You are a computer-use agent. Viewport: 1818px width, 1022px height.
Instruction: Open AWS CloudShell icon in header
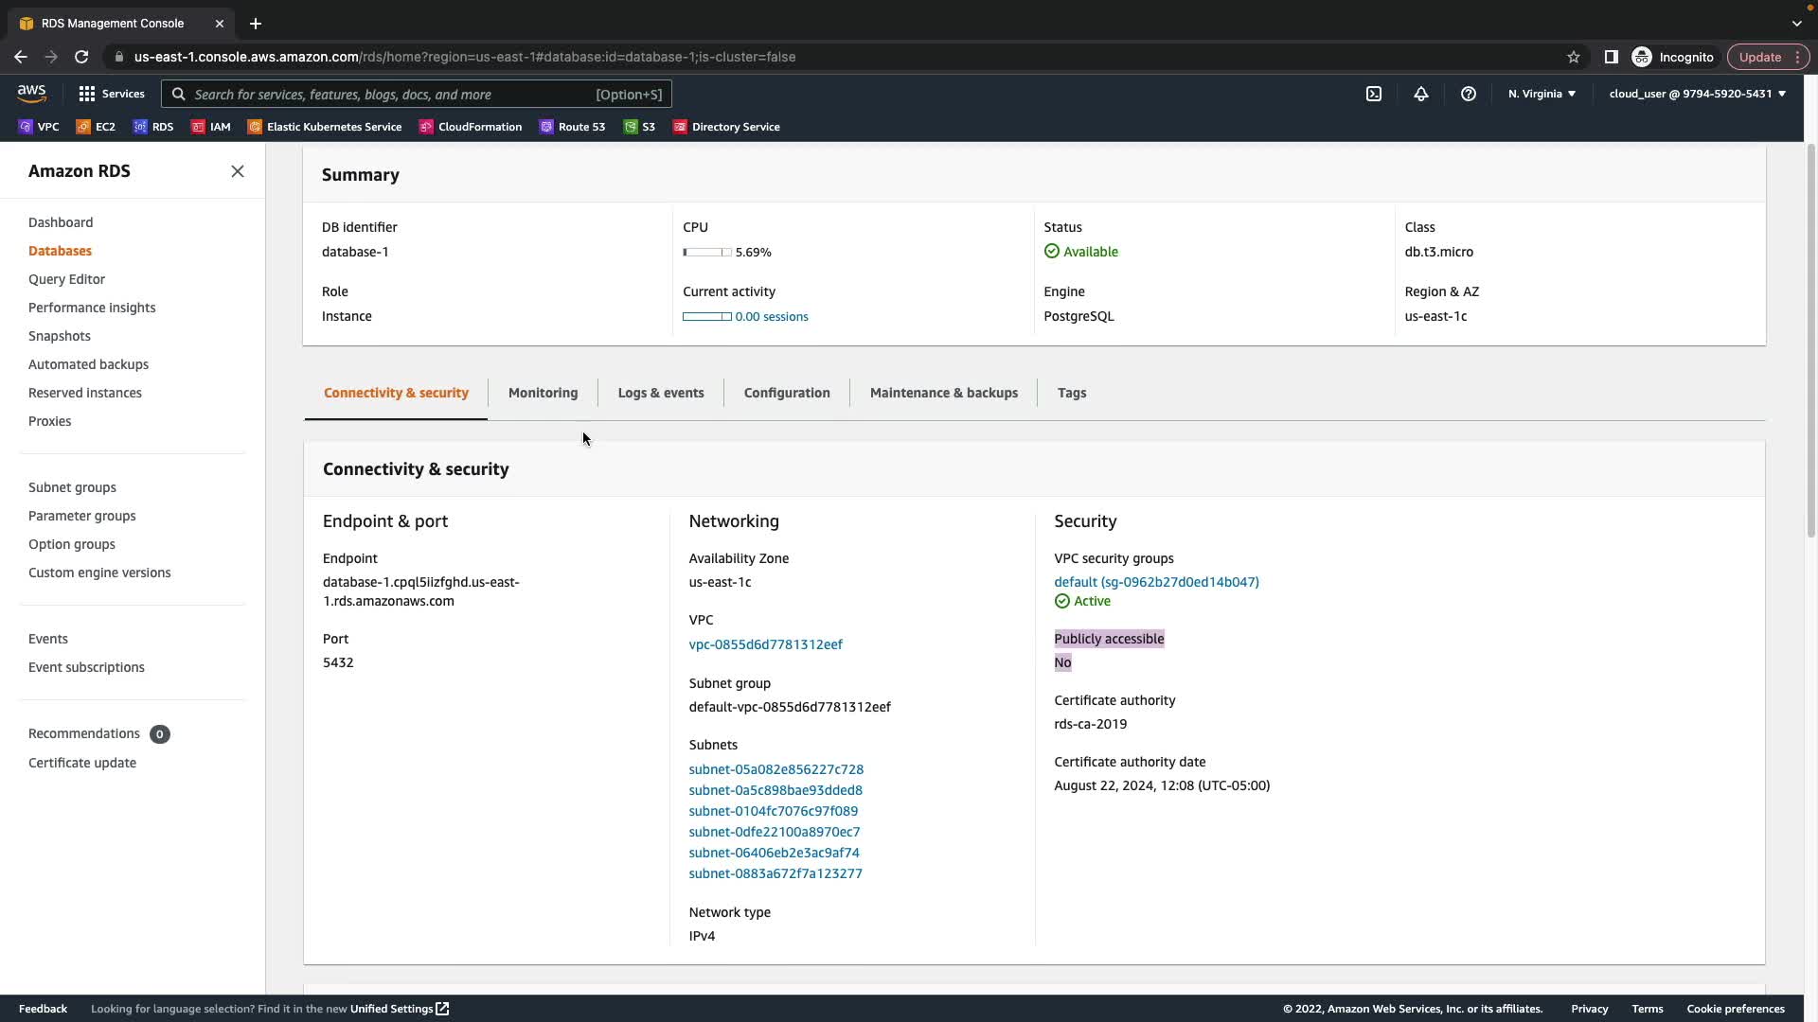coord(1374,94)
